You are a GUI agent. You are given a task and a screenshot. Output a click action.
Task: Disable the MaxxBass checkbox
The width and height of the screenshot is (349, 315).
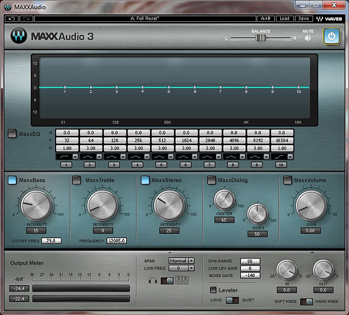(12, 180)
